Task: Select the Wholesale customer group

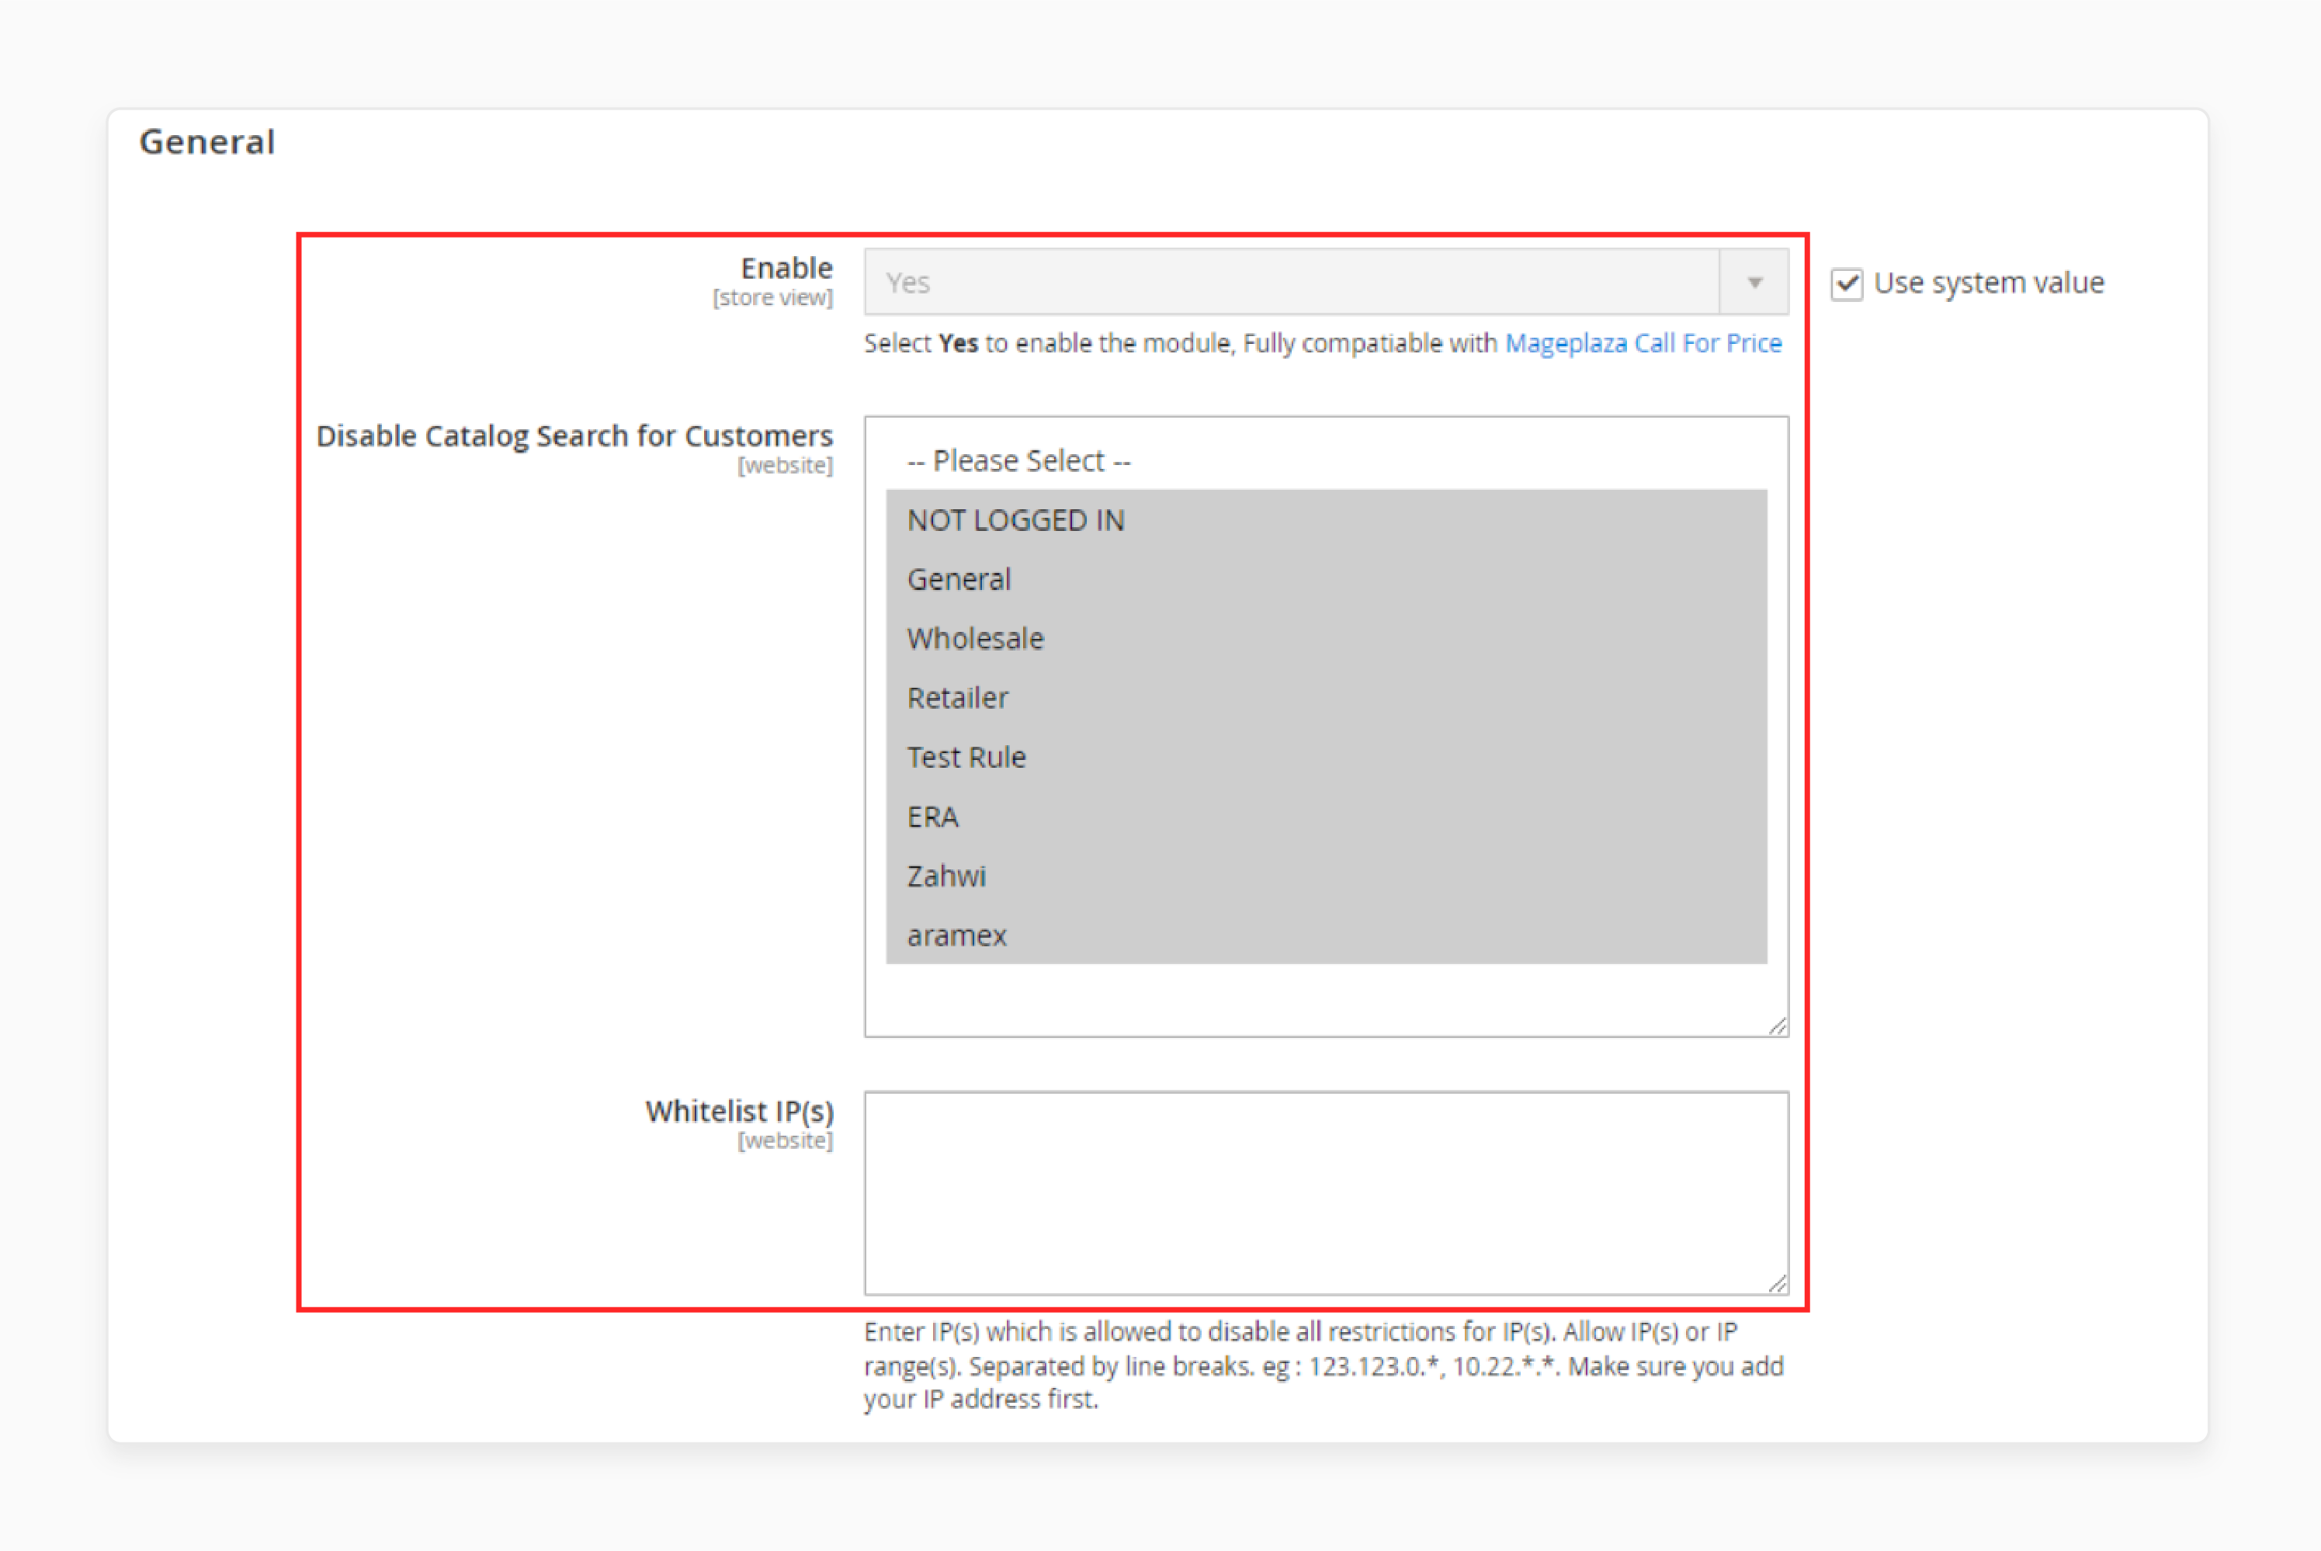Action: pyautogui.click(x=1326, y=638)
